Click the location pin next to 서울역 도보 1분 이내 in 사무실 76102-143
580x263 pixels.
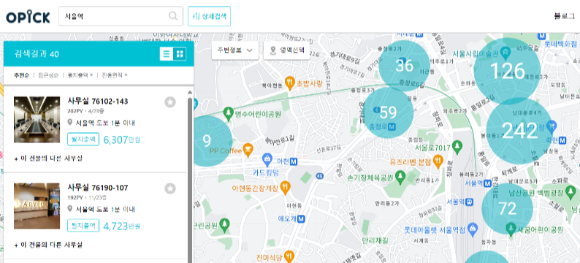coord(70,123)
